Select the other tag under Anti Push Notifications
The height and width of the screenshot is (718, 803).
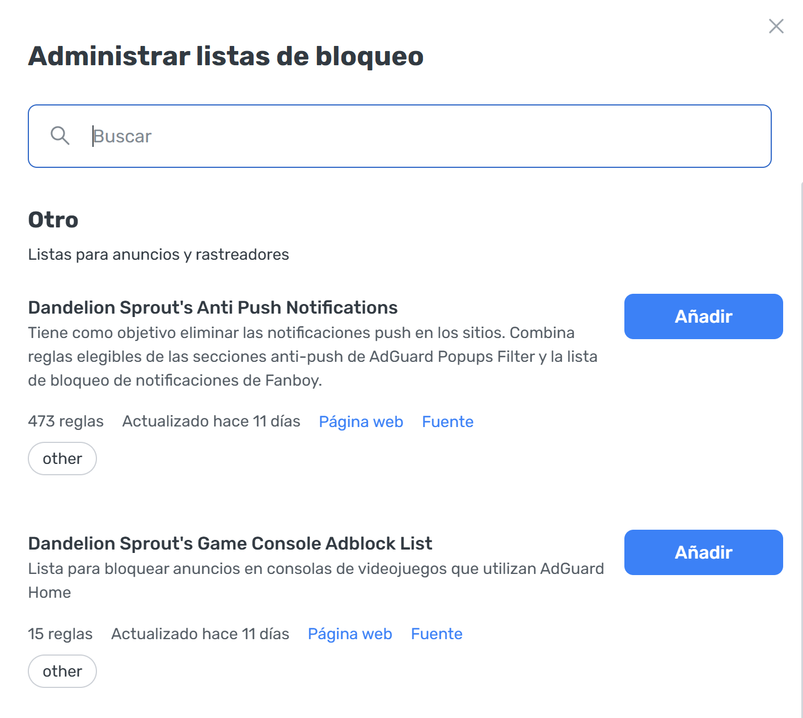tap(62, 458)
